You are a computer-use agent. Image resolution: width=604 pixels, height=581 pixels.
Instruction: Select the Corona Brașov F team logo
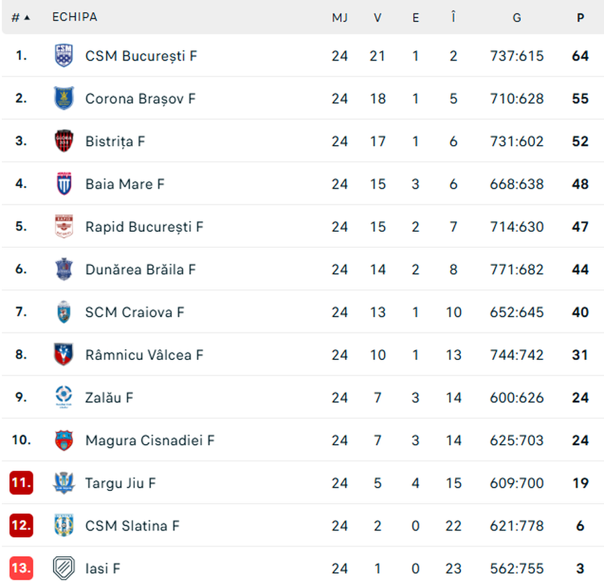(64, 98)
